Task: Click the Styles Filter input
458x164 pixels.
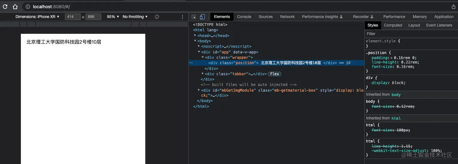Action: pyautogui.click(x=411, y=33)
